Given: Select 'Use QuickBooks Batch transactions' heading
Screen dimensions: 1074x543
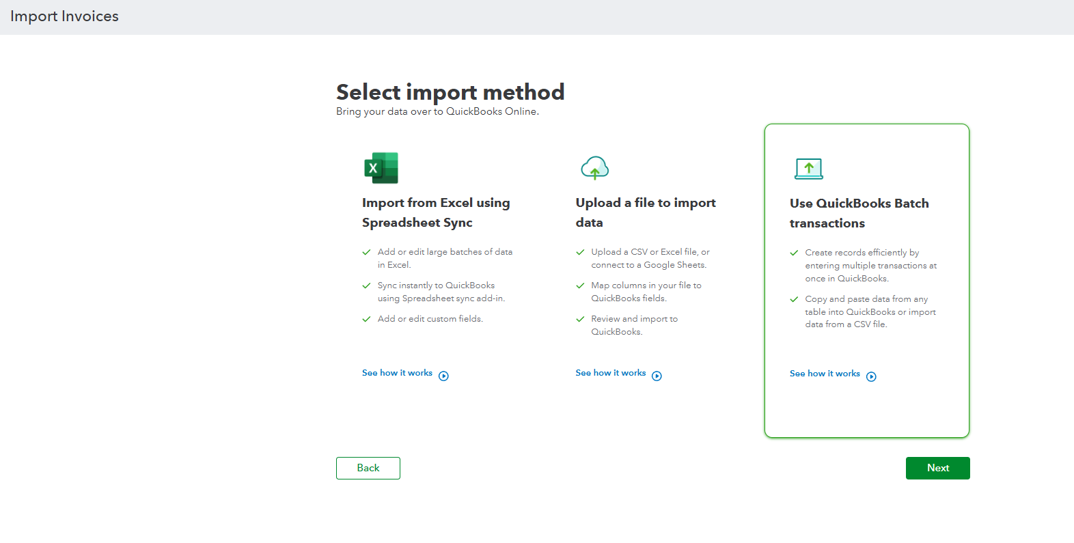Looking at the screenshot, I should (859, 213).
